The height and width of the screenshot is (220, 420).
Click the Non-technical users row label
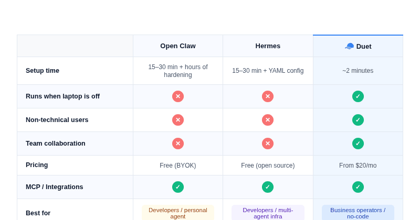pyautogui.click(x=57, y=120)
